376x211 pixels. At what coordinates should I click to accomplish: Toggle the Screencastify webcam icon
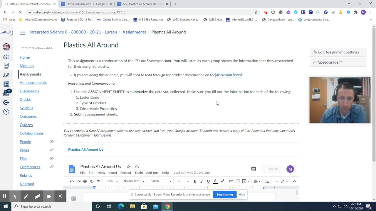point(49,196)
